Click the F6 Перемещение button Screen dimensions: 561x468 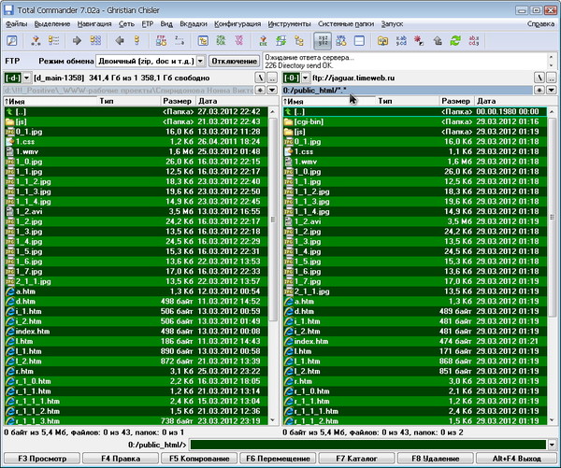(278, 459)
